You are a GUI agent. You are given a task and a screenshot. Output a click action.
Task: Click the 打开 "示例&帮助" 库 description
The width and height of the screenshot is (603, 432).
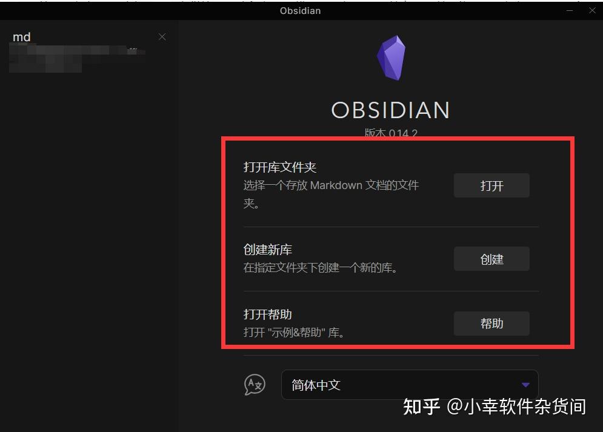pyautogui.click(x=294, y=332)
